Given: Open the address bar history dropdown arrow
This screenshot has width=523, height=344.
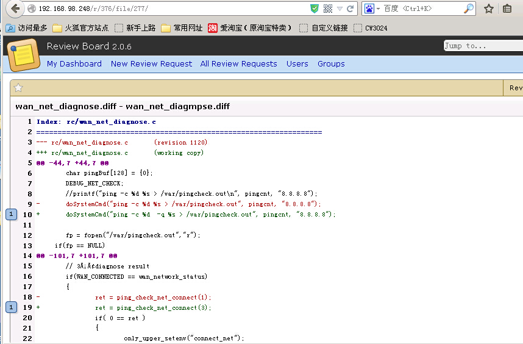Looking at the screenshot, I should 340,9.
